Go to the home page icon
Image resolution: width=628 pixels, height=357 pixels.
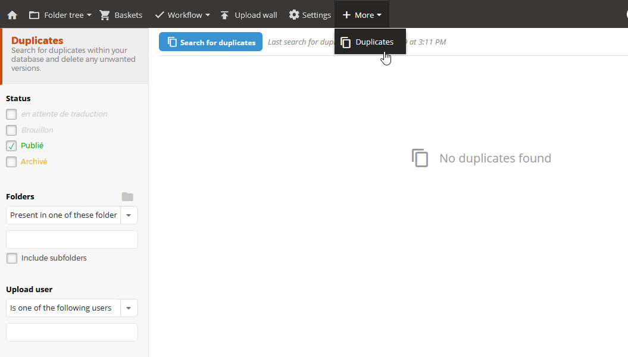click(x=13, y=15)
